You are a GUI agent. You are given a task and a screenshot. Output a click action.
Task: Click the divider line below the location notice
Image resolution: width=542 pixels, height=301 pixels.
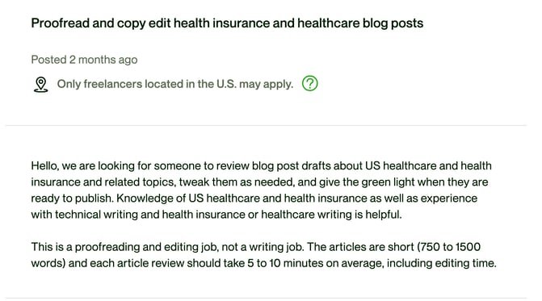tap(267, 125)
